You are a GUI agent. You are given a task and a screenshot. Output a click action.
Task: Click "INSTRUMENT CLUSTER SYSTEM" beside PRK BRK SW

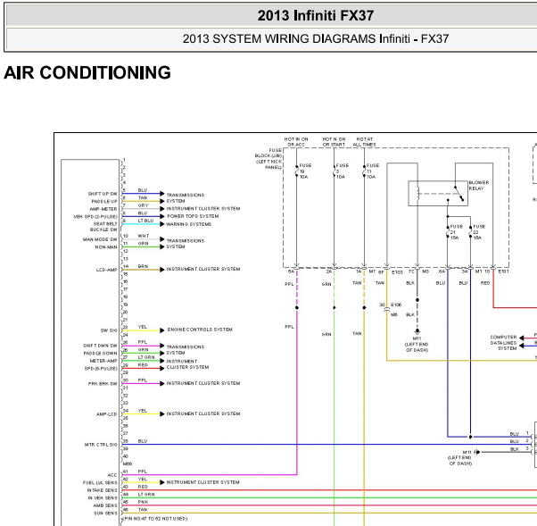point(203,383)
